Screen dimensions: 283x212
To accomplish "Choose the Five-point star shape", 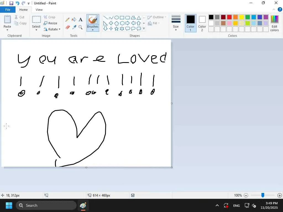I will point(117,28).
